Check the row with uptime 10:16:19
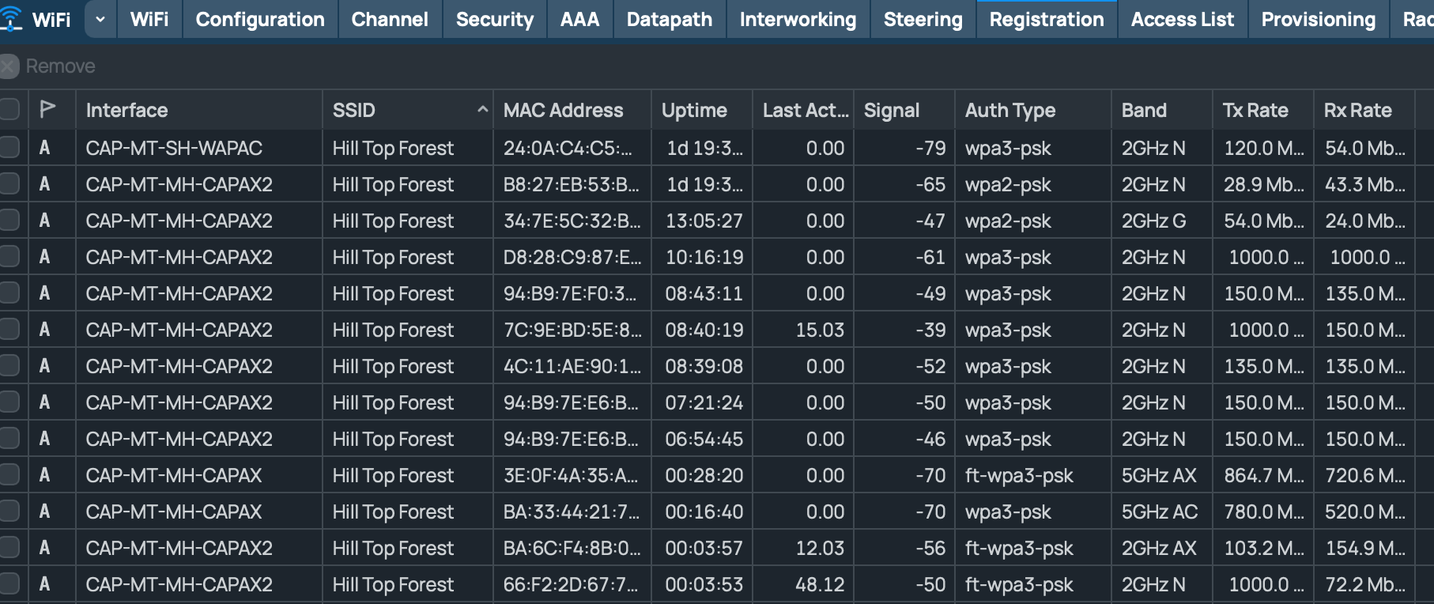This screenshot has height=604, width=1434. [x=9, y=256]
